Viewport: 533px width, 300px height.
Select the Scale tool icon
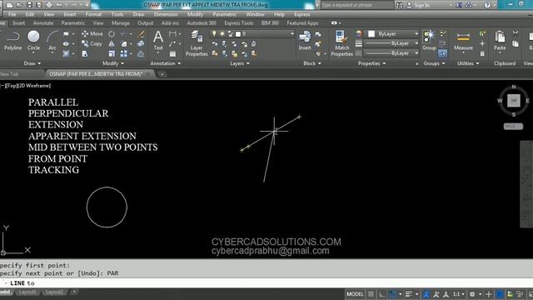click(112, 53)
